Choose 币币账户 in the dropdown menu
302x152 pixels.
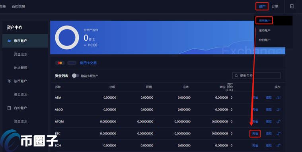[x=265, y=21]
